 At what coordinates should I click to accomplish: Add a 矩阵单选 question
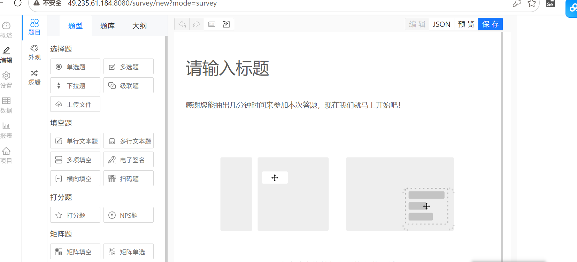(129, 252)
